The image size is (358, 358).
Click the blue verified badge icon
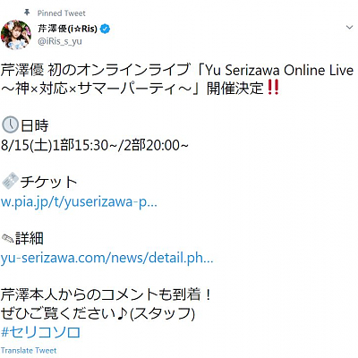106,29
